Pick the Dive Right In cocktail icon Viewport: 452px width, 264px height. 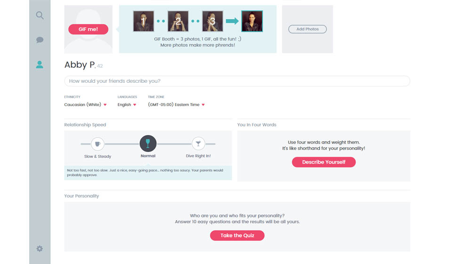(x=198, y=144)
